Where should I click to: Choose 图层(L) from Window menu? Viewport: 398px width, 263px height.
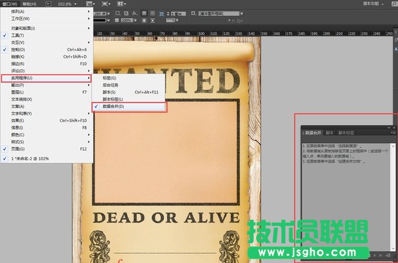tap(46, 92)
